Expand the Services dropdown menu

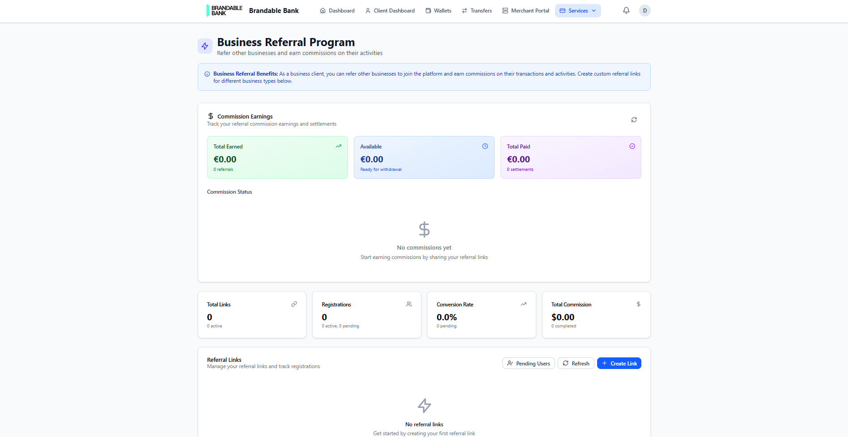pyautogui.click(x=578, y=11)
